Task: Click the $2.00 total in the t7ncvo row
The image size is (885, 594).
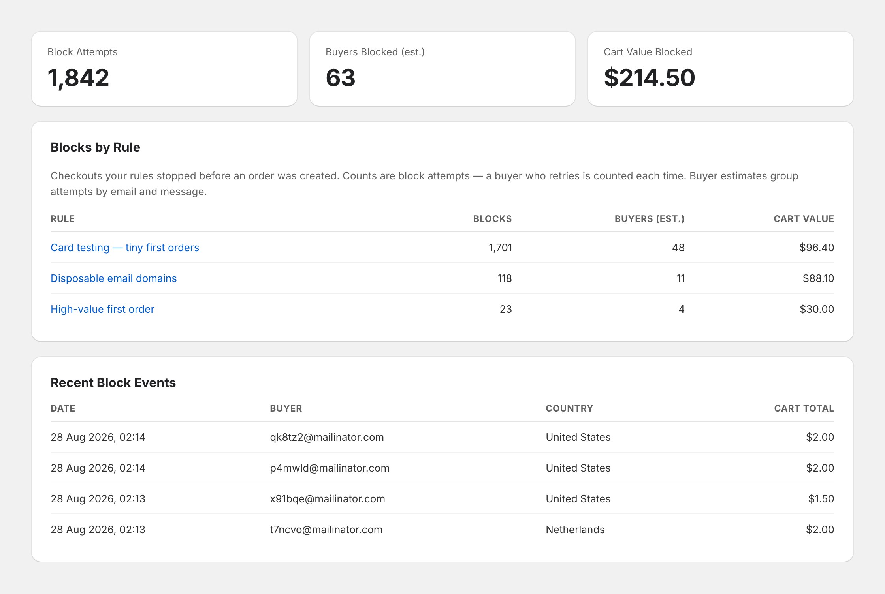Action: (820, 530)
